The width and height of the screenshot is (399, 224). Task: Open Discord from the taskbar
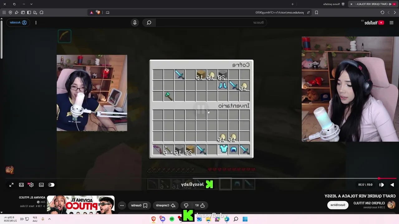click(x=163, y=219)
